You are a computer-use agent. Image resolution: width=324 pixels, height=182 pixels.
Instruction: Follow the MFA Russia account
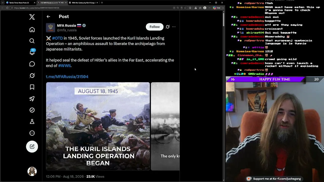154,27
